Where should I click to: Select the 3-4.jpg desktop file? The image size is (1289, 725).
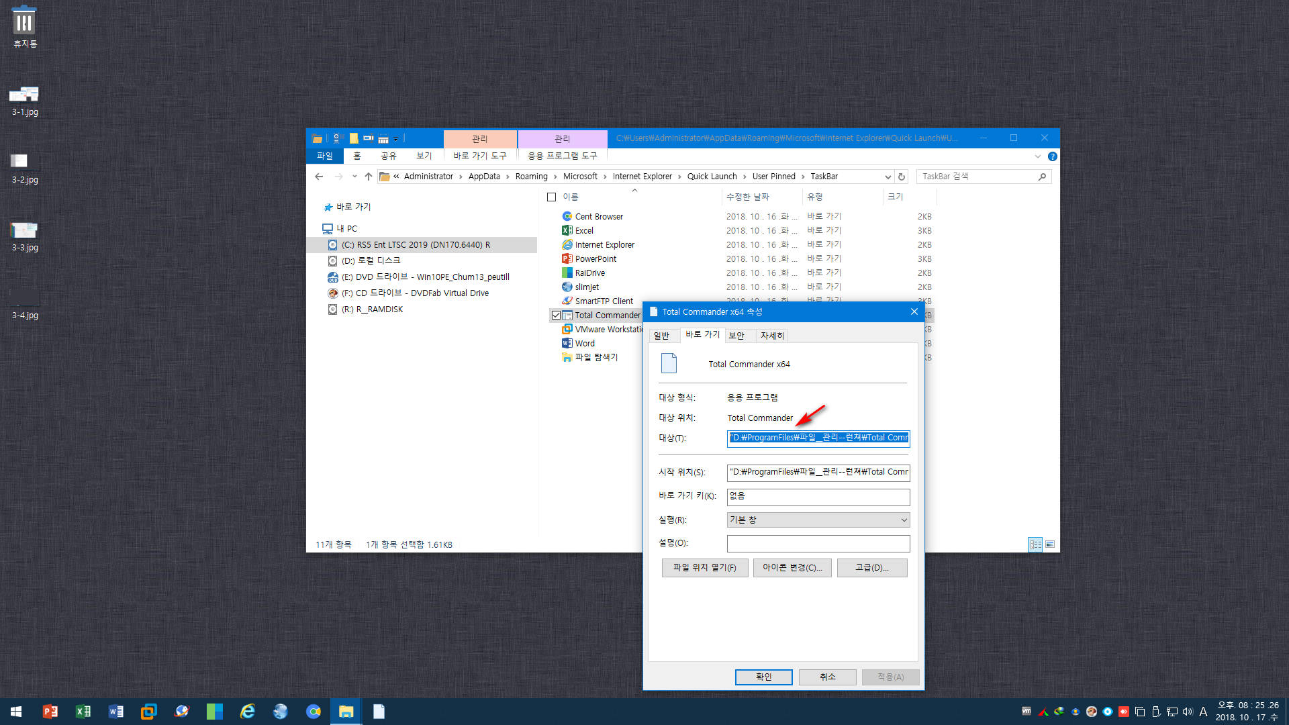click(25, 304)
